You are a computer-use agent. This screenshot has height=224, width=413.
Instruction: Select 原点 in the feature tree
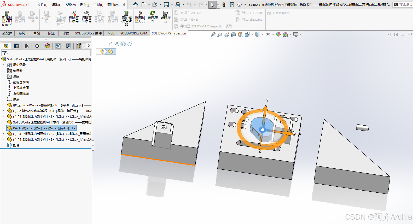[16, 99]
